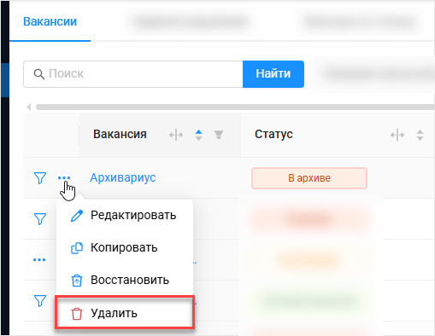
Task: Choose Восстановить in the context menu
Action: (x=125, y=281)
